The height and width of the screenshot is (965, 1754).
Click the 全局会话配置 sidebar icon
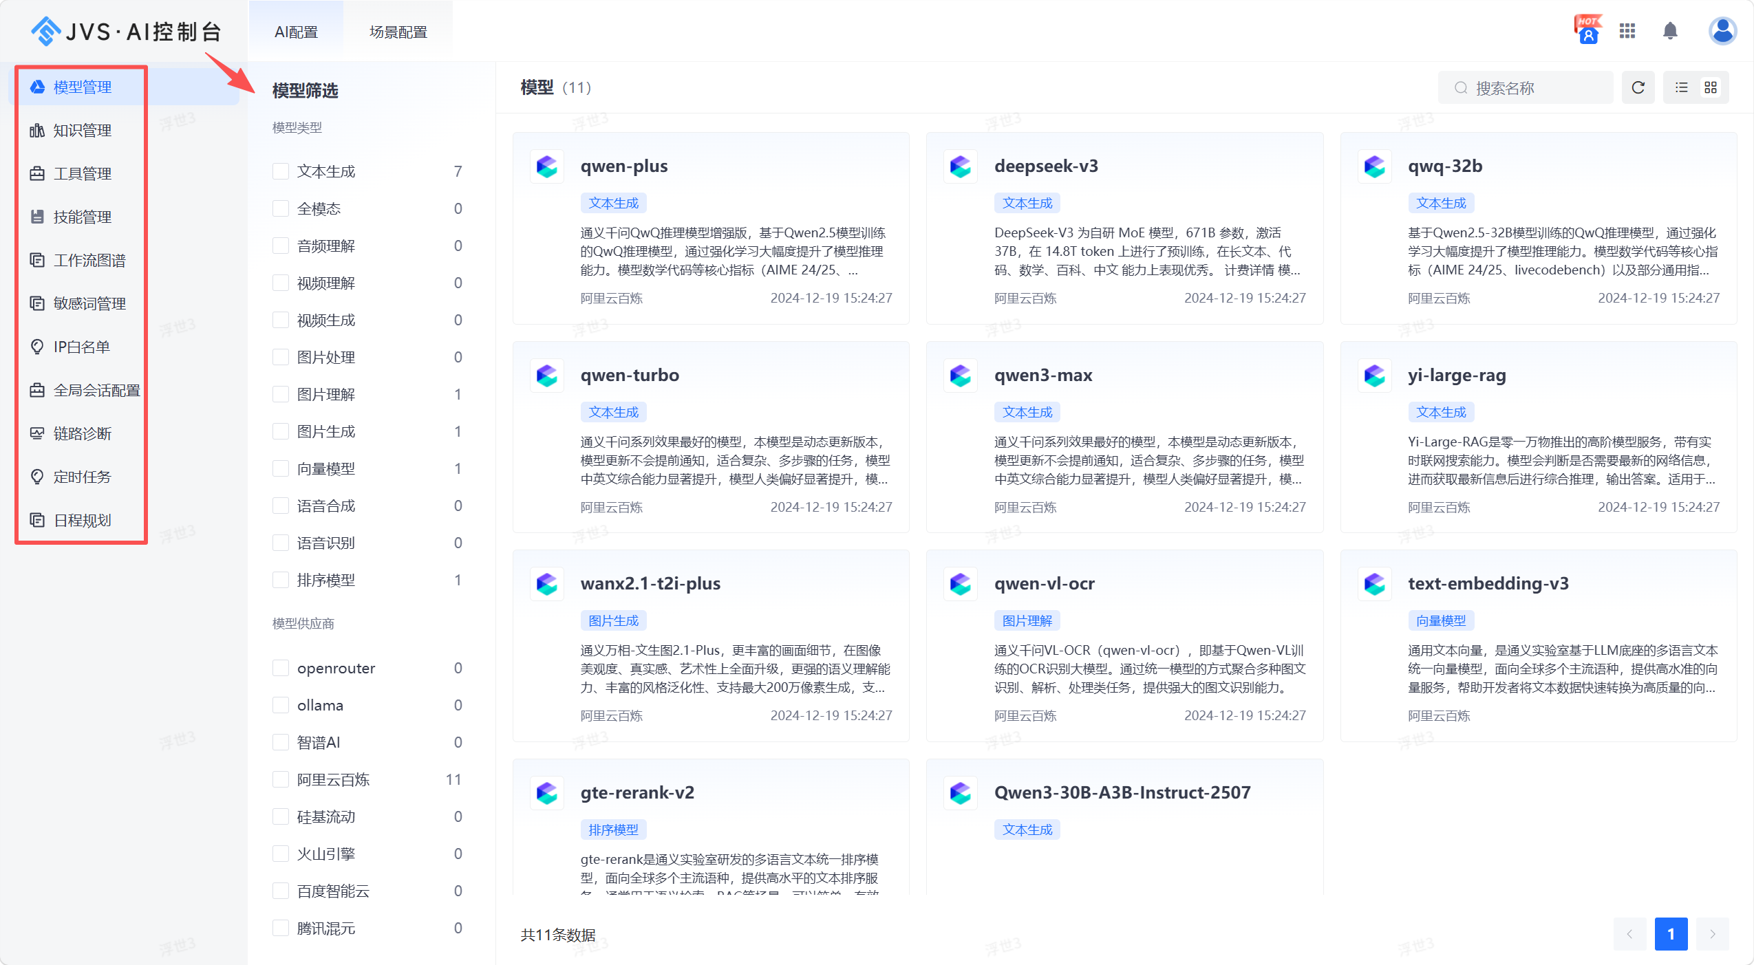pyautogui.click(x=37, y=390)
